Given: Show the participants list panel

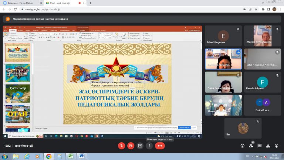Looking at the screenshot, I should [251, 146].
